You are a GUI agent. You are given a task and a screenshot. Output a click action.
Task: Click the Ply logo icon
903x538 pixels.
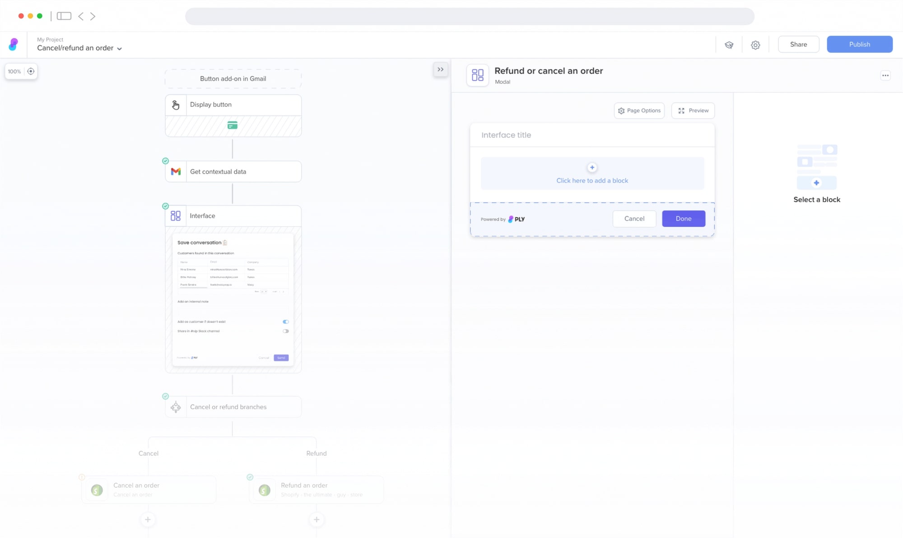click(14, 44)
